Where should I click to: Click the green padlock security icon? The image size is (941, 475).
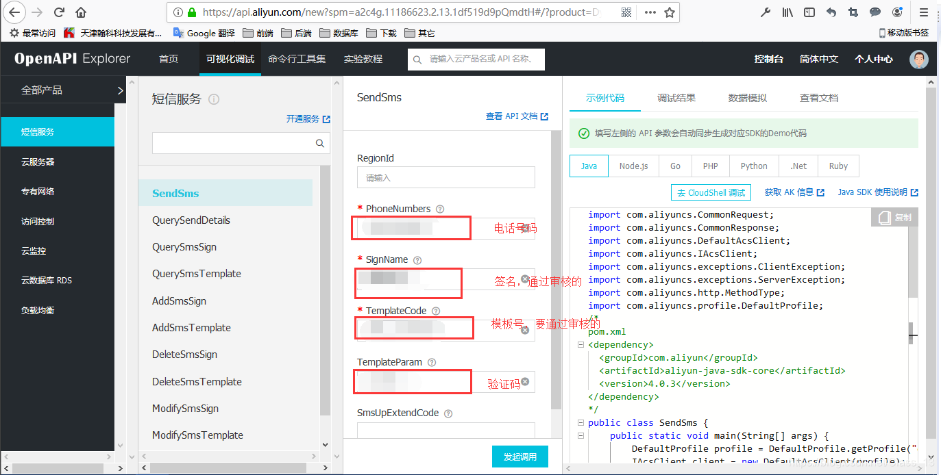(x=192, y=12)
